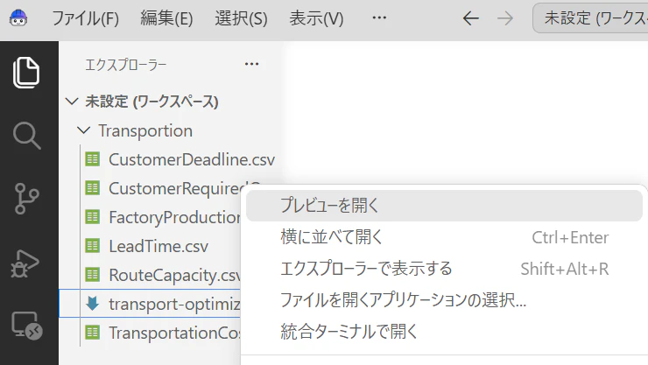Screen dimensions: 648x365
Task: Choose 統合ターミナルで開く from context menu
Action: pos(444,331)
